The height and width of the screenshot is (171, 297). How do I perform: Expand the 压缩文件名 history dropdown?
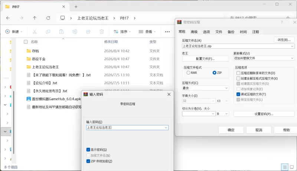point(292,46)
